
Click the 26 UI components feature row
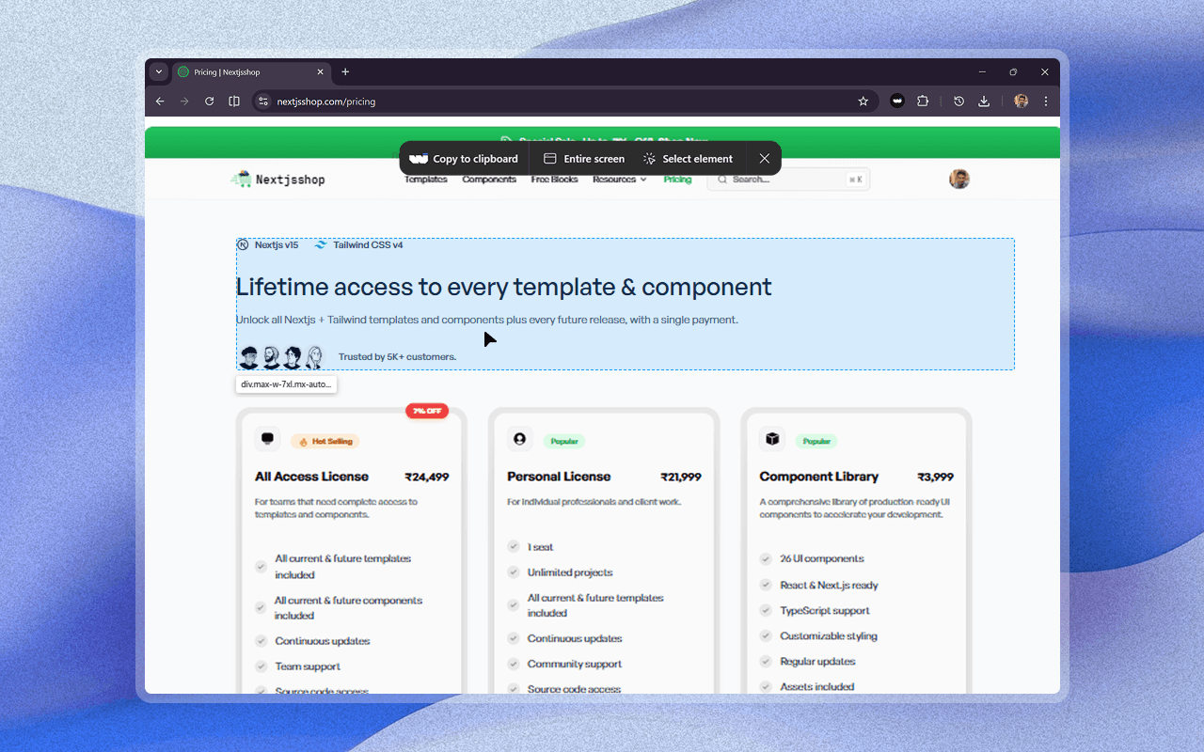(x=812, y=558)
